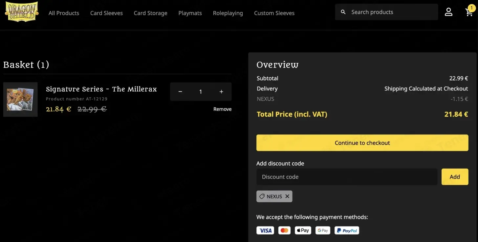Open the Card Sleeves menu
Viewport: 478px width, 242px height.
click(106, 13)
